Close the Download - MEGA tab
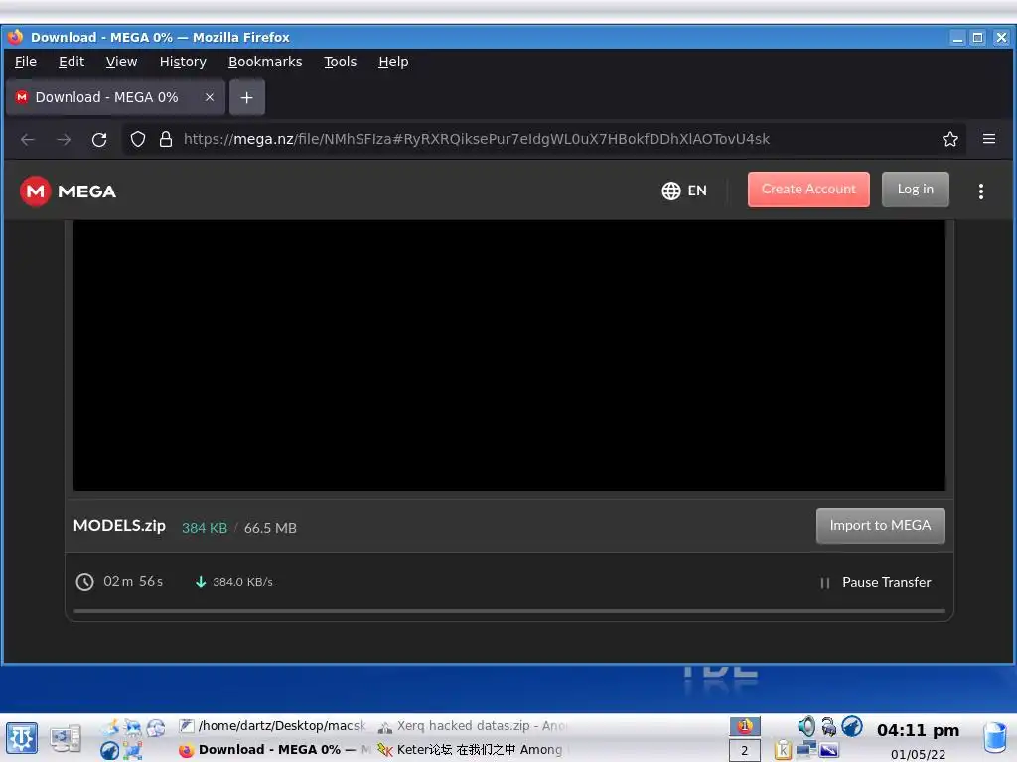Viewport: 1017px width, 762px height. tap(209, 97)
